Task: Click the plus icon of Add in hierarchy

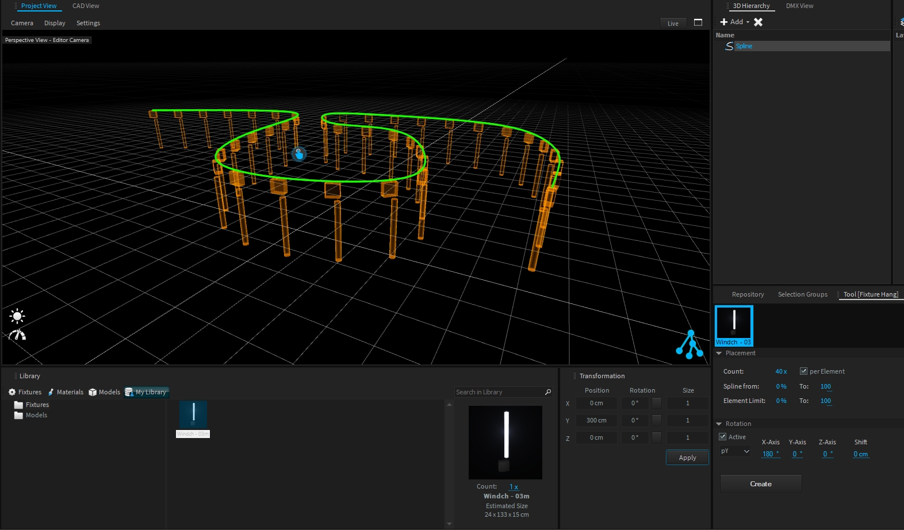Action: click(x=724, y=22)
